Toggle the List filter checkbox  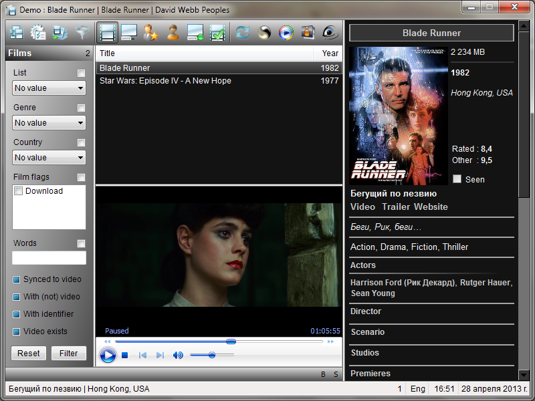[x=81, y=73]
